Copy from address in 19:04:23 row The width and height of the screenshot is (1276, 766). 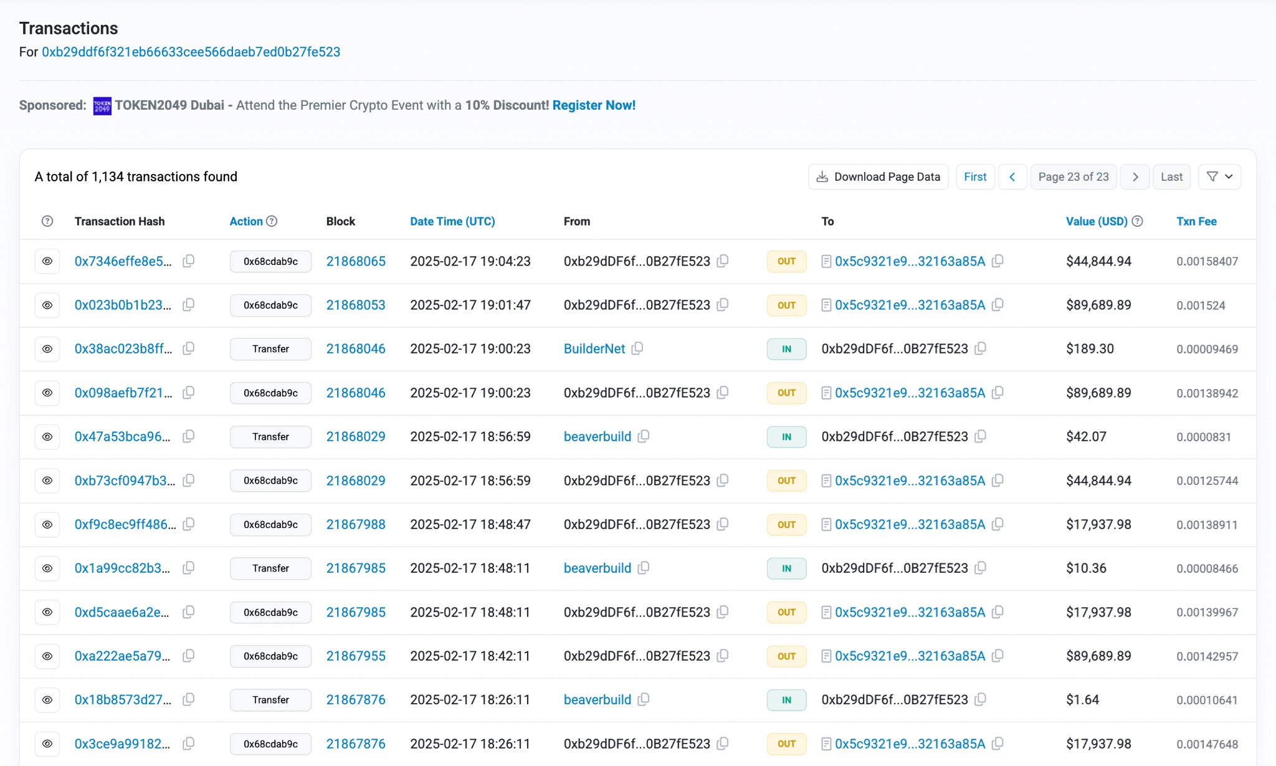[723, 261]
